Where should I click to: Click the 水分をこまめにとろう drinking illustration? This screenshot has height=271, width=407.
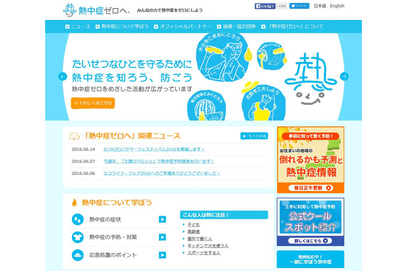tap(223, 58)
